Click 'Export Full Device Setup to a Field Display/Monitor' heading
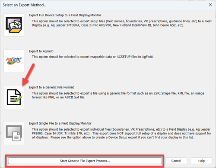The height and width of the screenshot is (168, 216). click(65, 15)
